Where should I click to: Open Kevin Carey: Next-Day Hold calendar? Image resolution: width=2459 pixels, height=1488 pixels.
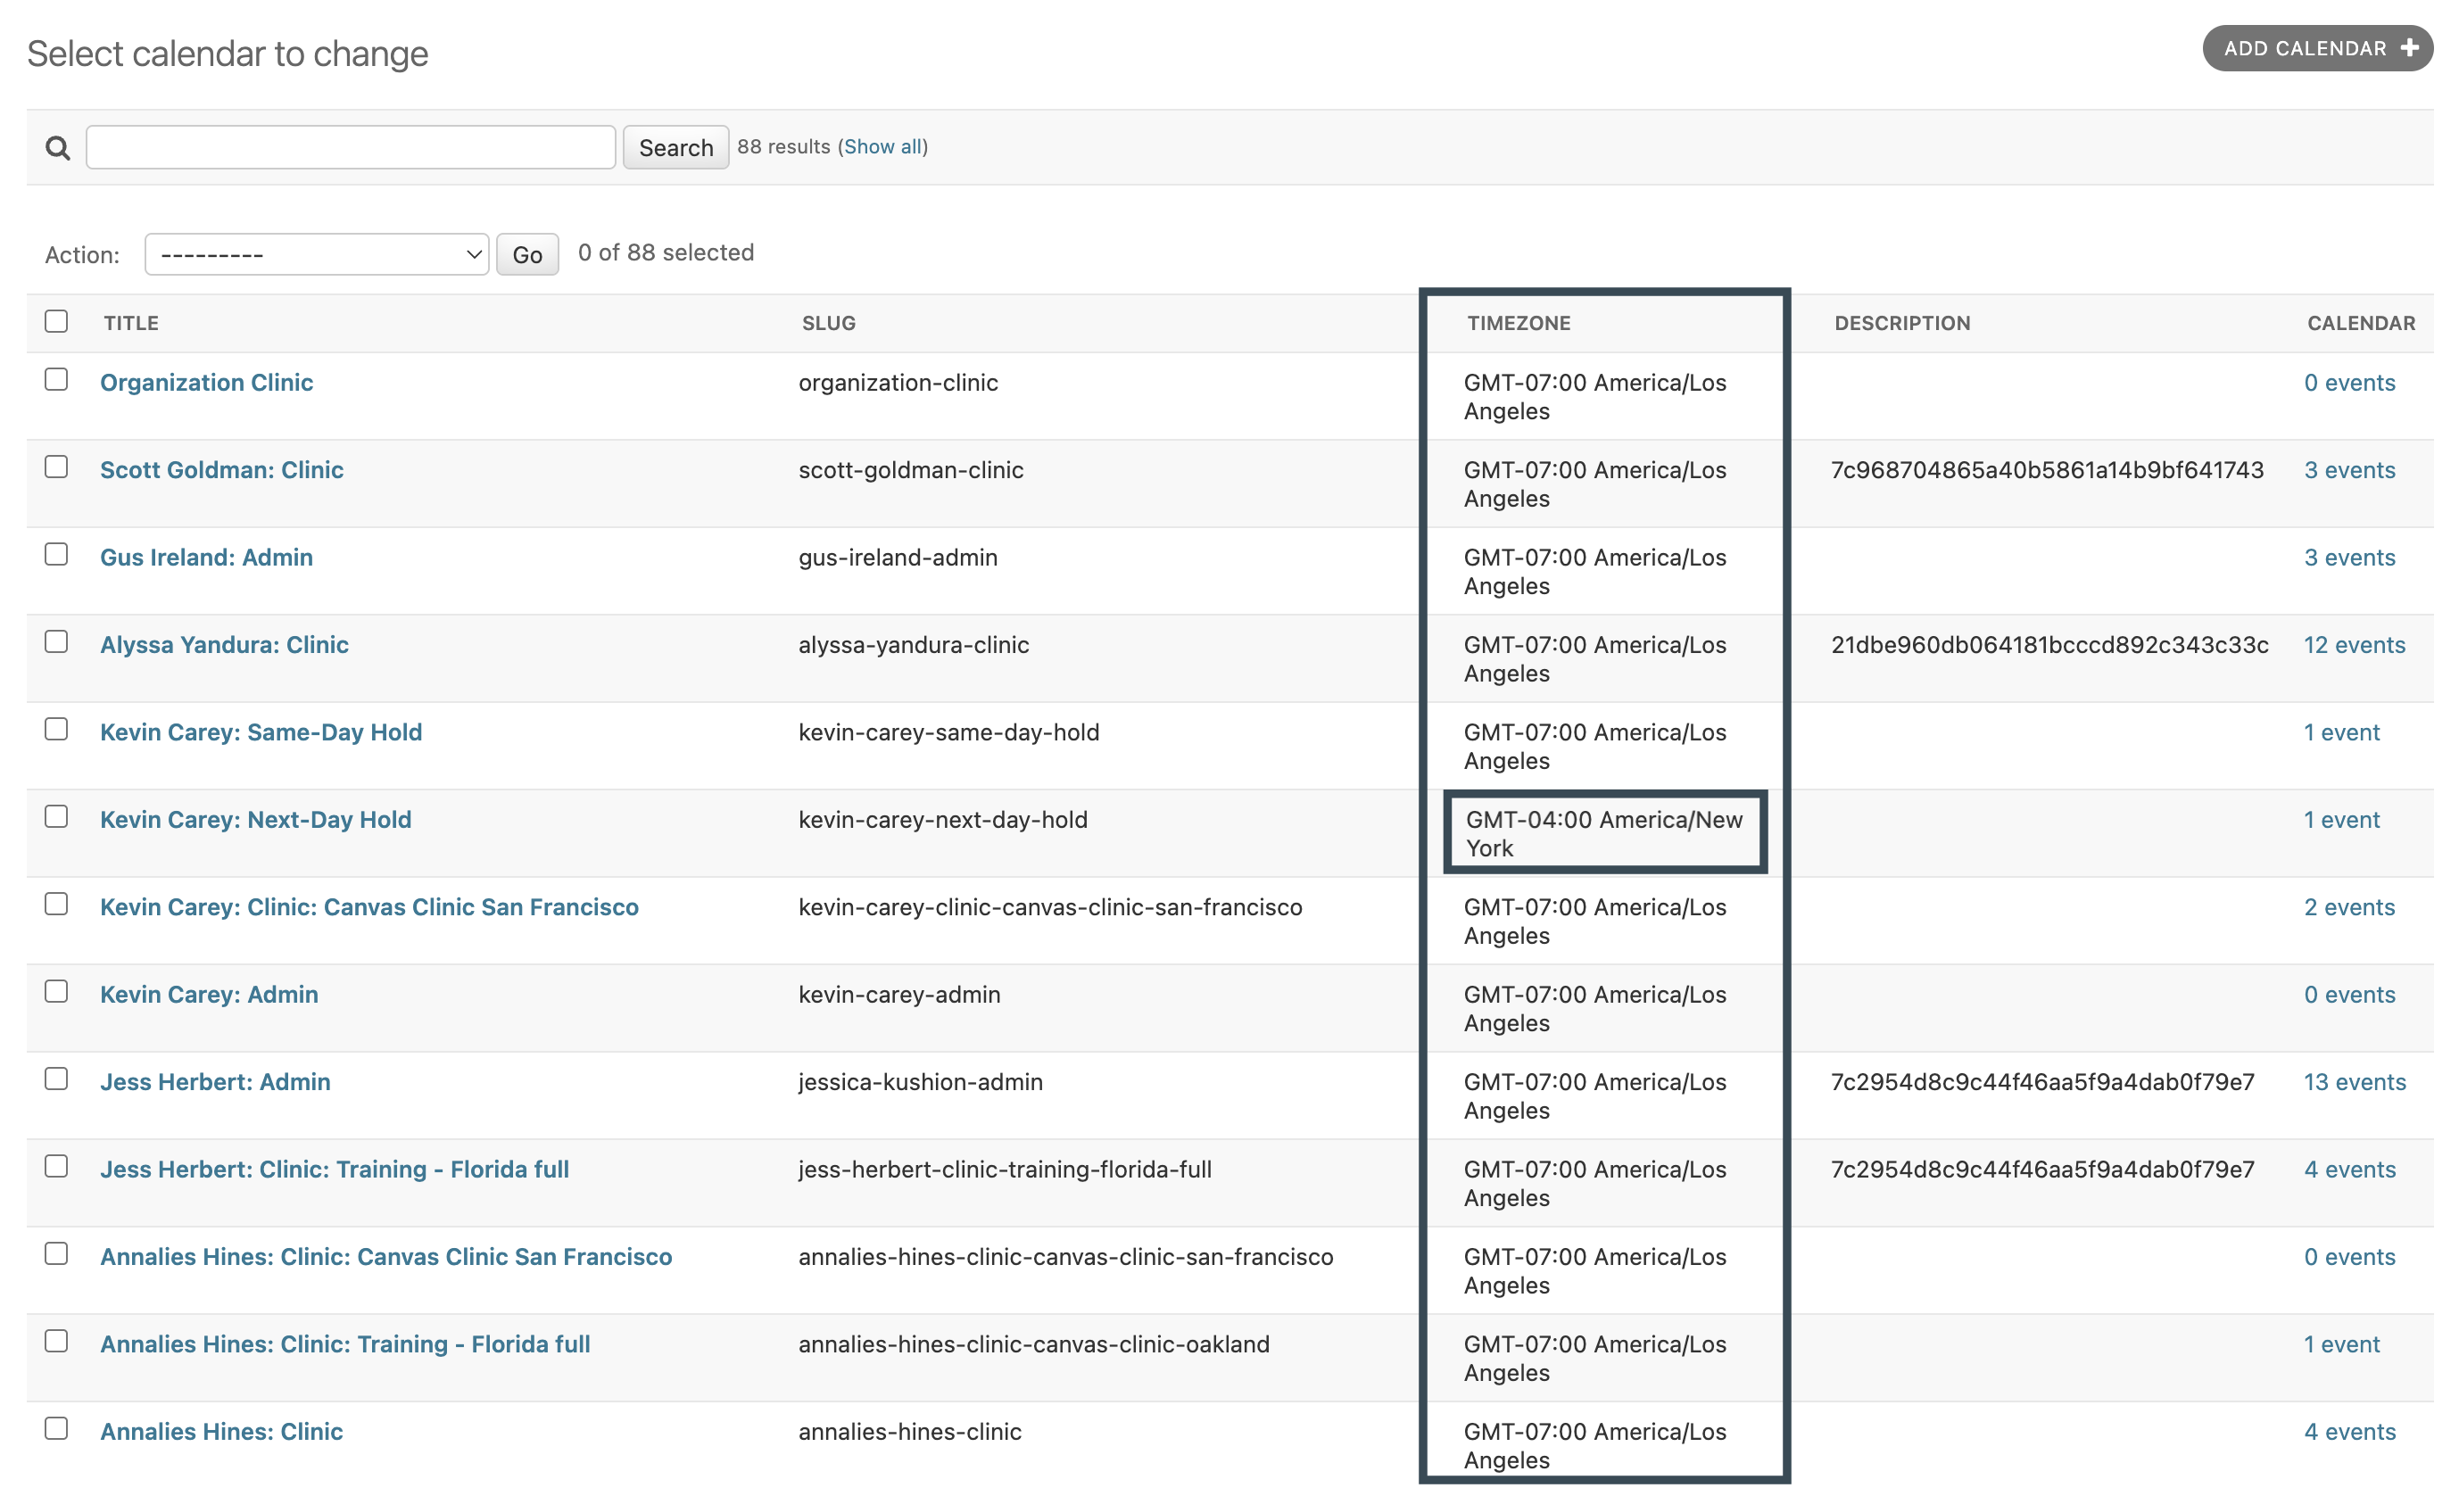[x=255, y=821]
